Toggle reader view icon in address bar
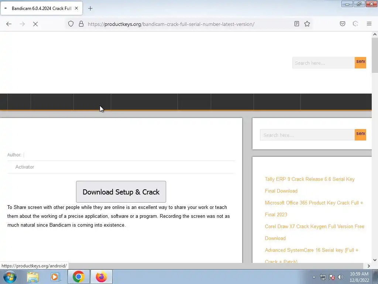Viewport: 378px width, 284px height. pyautogui.click(x=297, y=24)
